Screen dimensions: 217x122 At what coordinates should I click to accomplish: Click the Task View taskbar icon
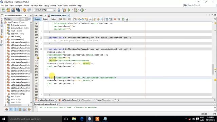pos(66,119)
